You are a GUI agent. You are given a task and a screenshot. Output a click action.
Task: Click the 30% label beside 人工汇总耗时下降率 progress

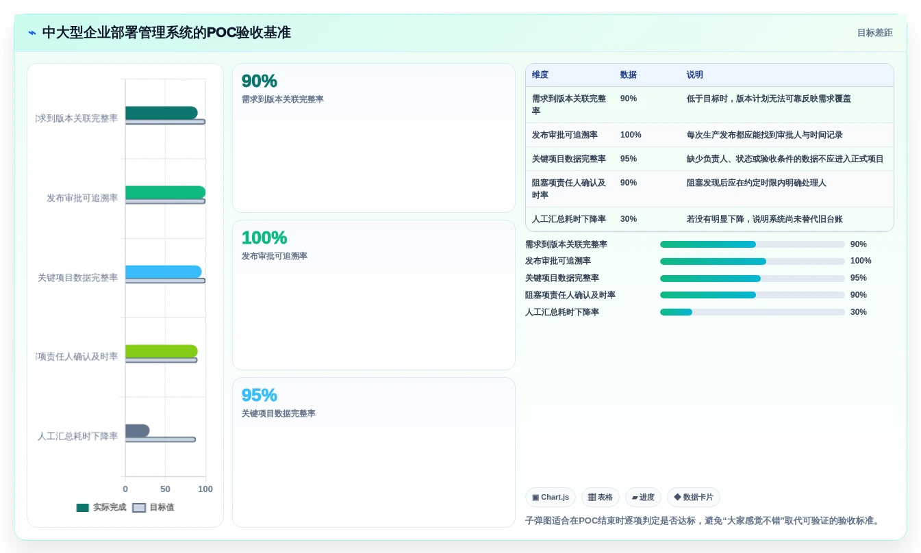click(x=859, y=312)
